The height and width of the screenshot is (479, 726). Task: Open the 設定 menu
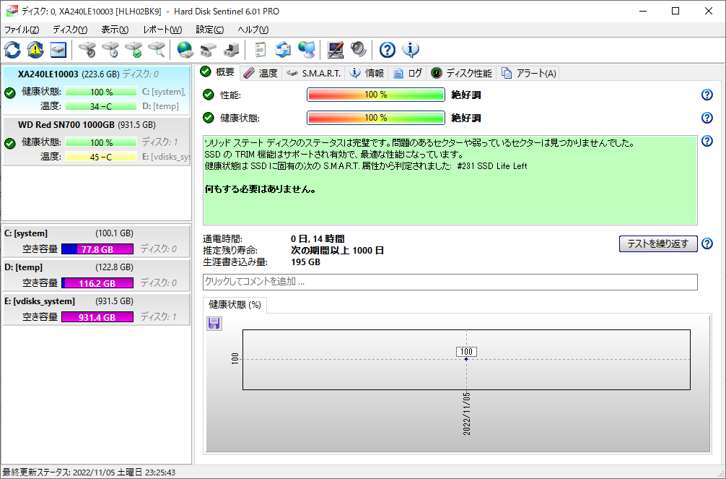[x=209, y=30]
